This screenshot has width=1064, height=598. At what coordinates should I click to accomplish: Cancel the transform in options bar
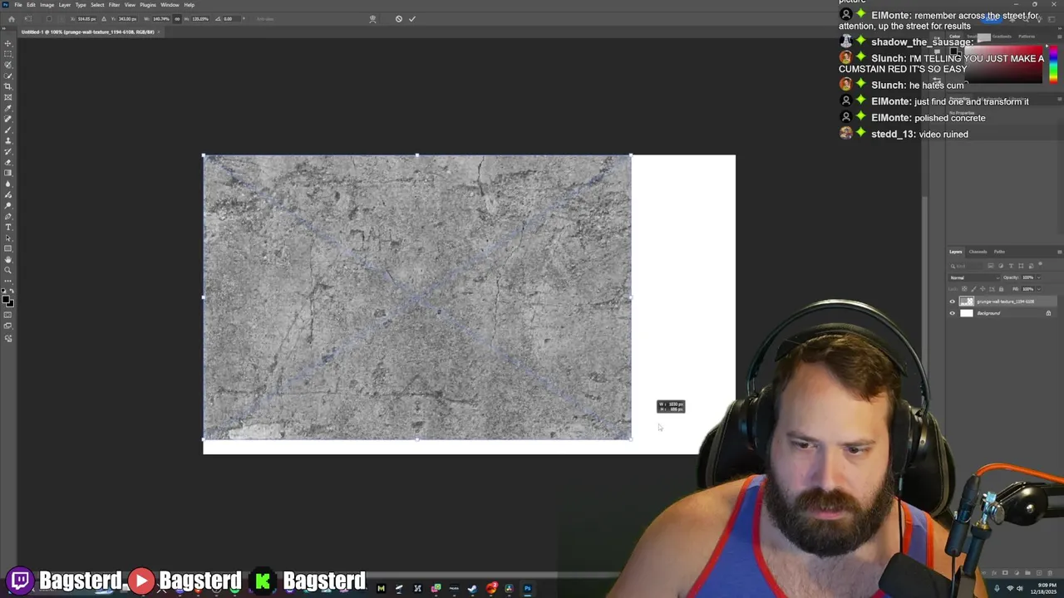coord(399,19)
